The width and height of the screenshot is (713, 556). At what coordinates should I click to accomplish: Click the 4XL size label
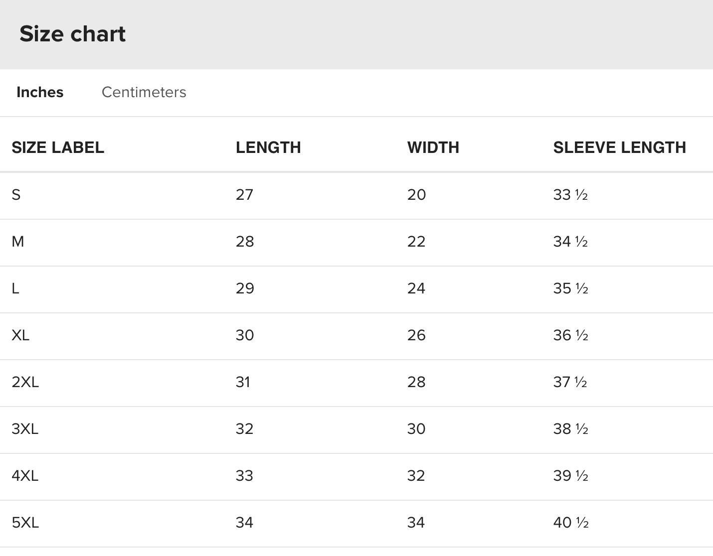coord(25,476)
